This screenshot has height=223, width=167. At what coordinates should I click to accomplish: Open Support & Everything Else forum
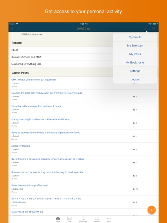pos(83,64)
